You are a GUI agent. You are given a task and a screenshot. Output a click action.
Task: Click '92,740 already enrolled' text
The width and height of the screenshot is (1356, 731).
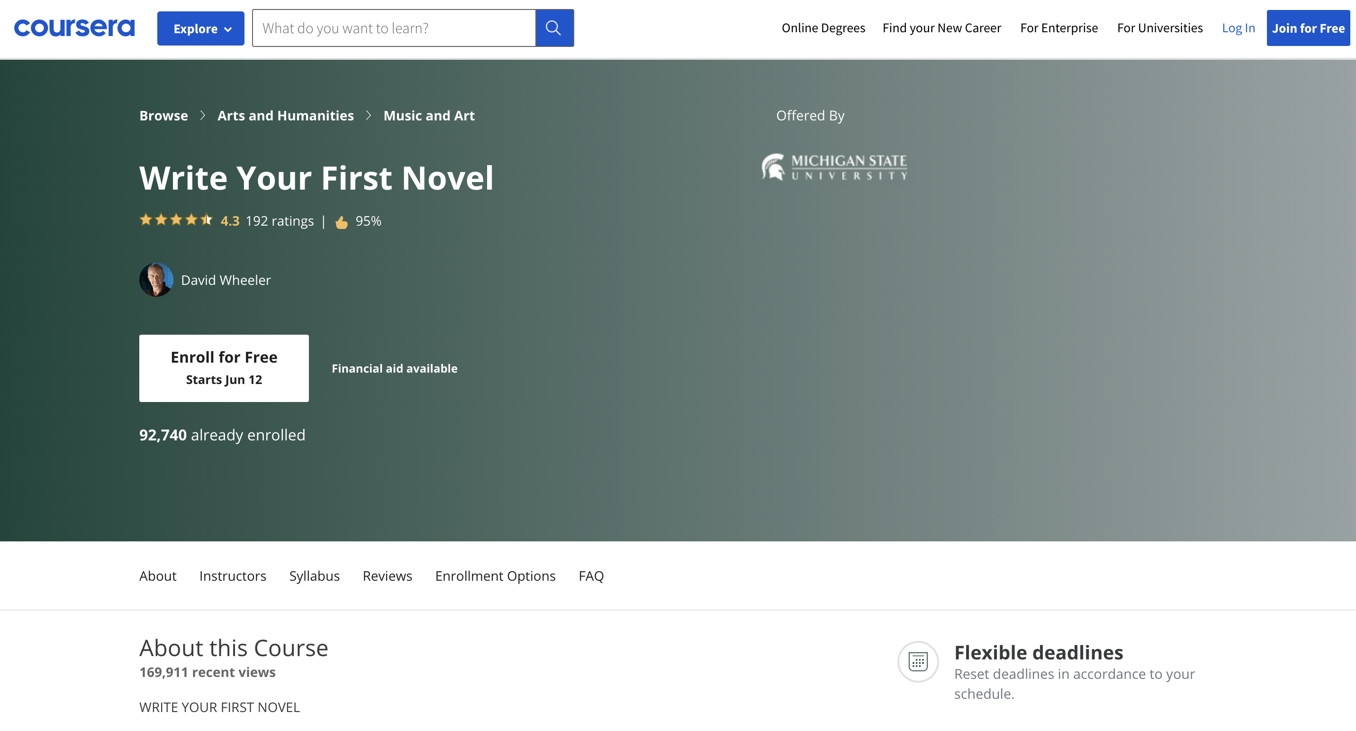222,435
